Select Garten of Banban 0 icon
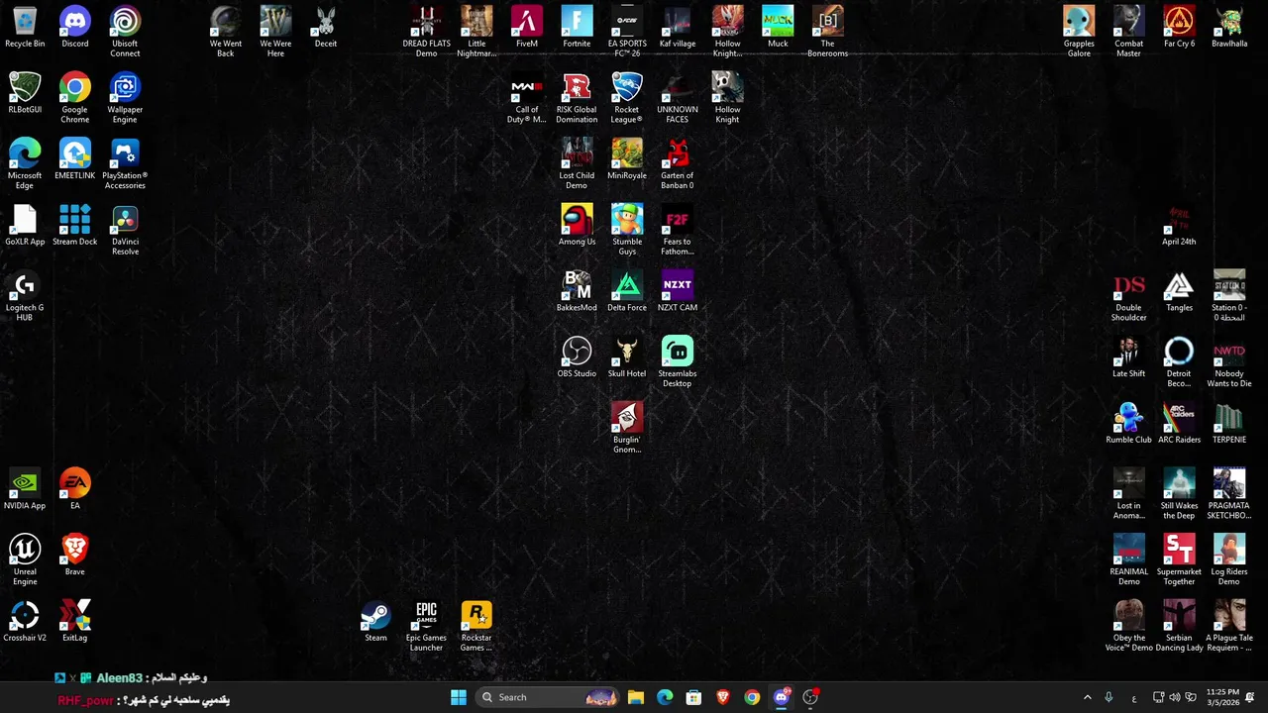This screenshot has width=1268, height=713. tap(678, 164)
